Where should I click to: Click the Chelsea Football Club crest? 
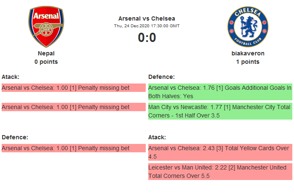tap(248, 27)
